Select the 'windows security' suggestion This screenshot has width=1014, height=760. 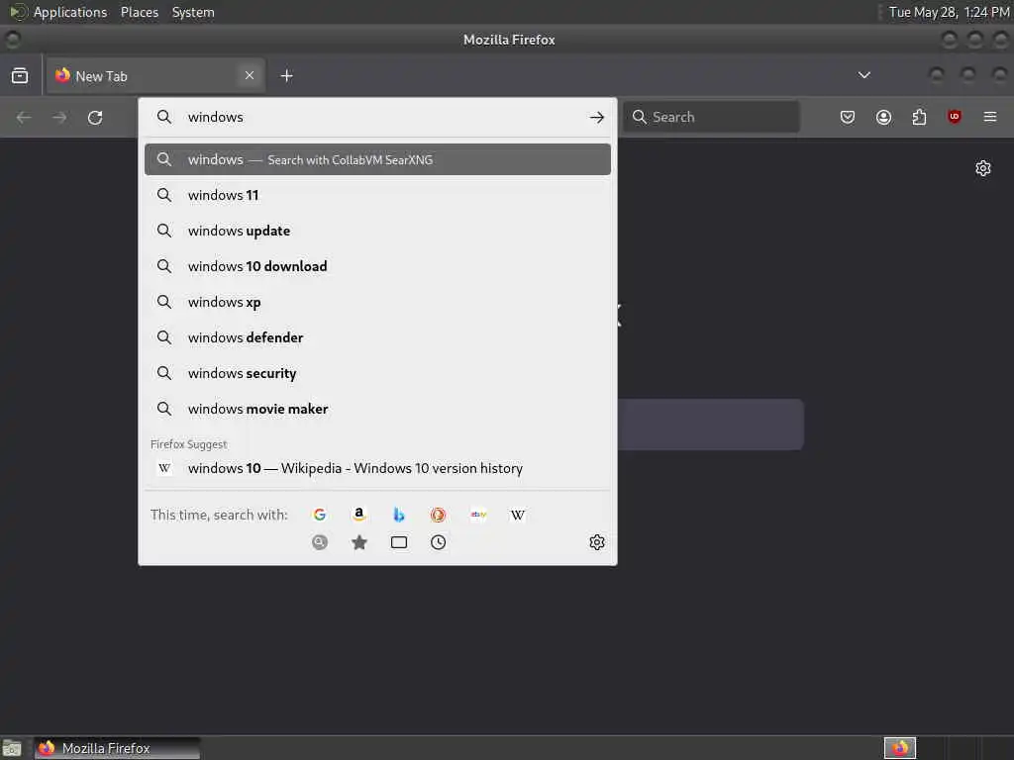point(377,373)
